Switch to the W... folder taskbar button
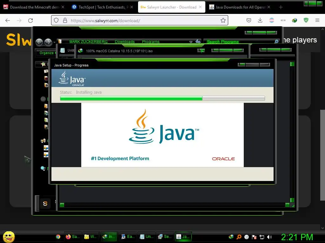 (90, 237)
